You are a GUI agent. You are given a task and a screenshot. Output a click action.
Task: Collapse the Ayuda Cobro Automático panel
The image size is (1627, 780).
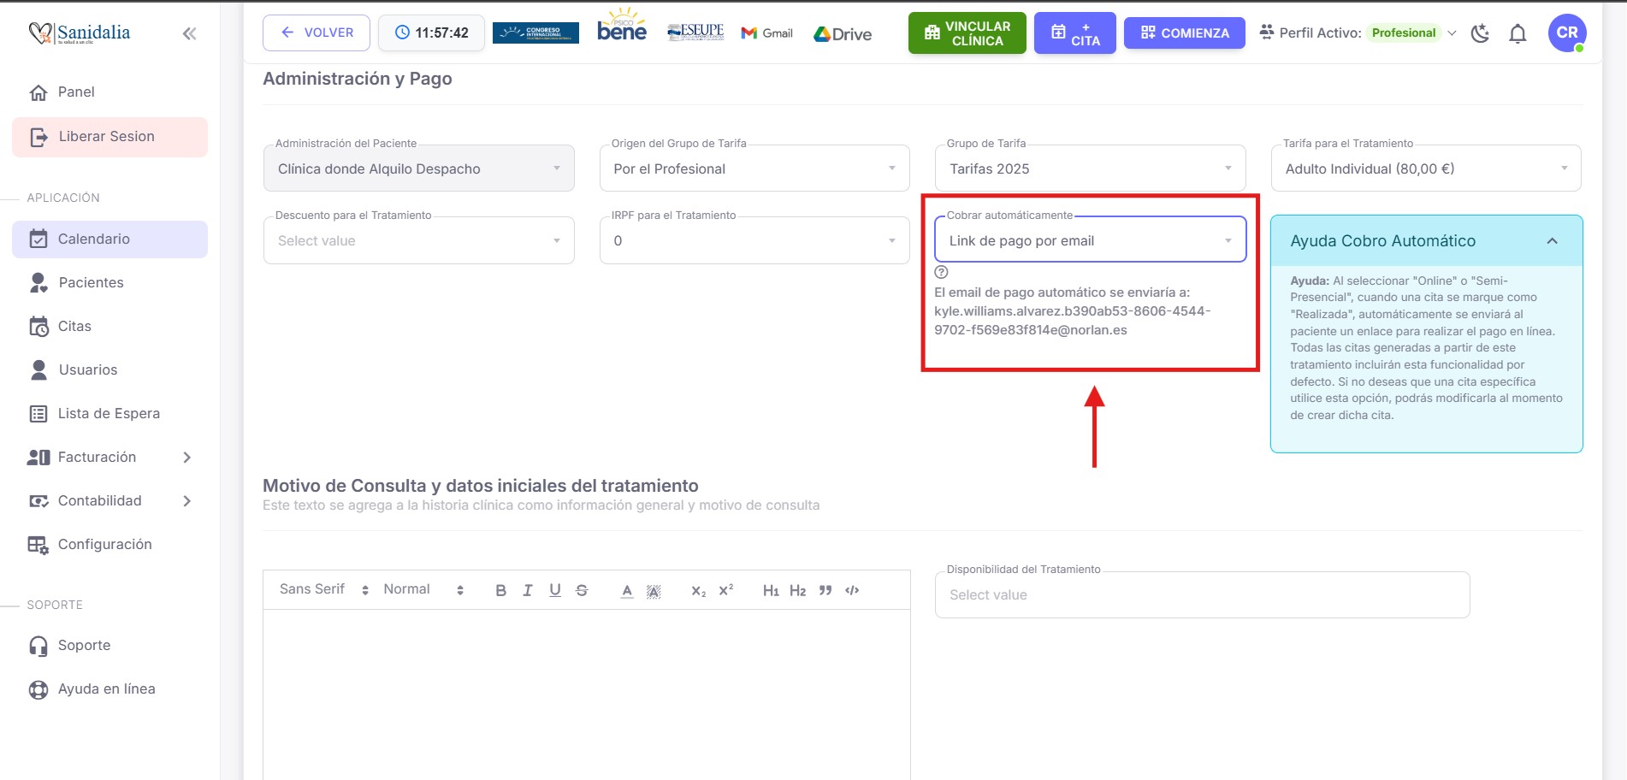1552,241
